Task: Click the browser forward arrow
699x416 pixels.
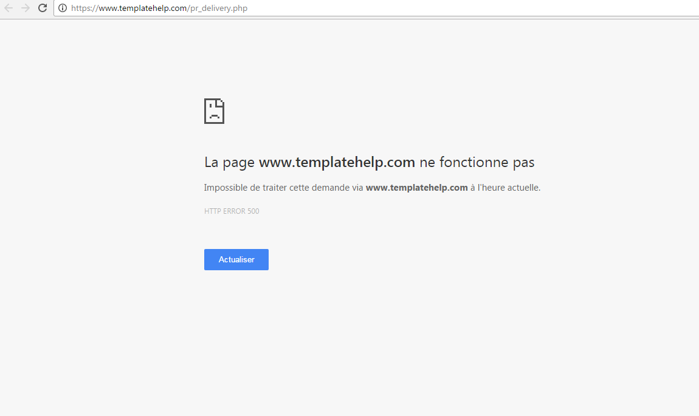Action: click(x=26, y=8)
